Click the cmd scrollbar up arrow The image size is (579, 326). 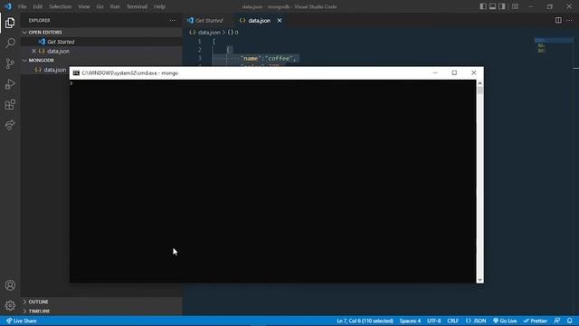click(x=479, y=83)
